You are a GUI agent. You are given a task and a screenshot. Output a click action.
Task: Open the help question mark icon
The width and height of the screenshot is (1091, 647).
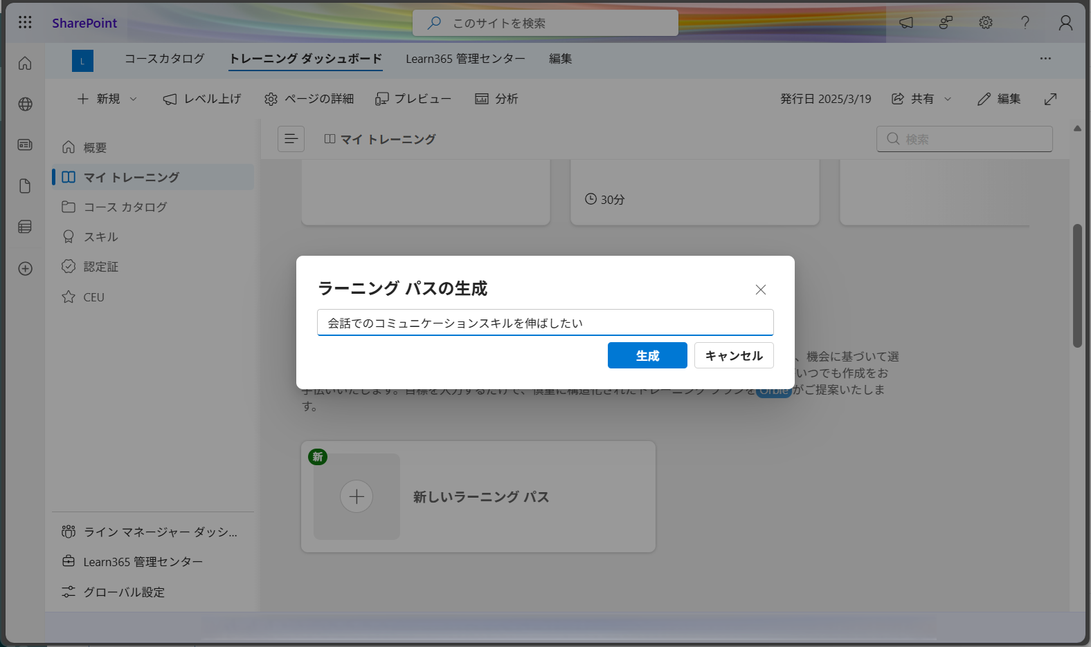tap(1025, 23)
